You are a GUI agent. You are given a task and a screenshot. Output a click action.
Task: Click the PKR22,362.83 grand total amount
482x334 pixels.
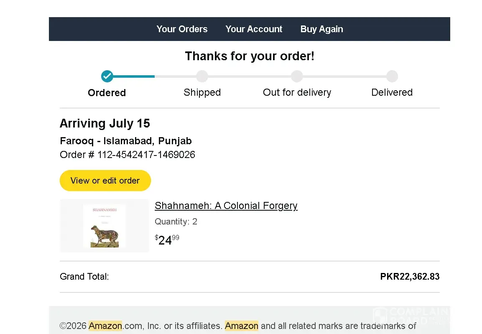[410, 276]
